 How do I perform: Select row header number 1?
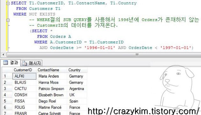[x=7, y=76]
